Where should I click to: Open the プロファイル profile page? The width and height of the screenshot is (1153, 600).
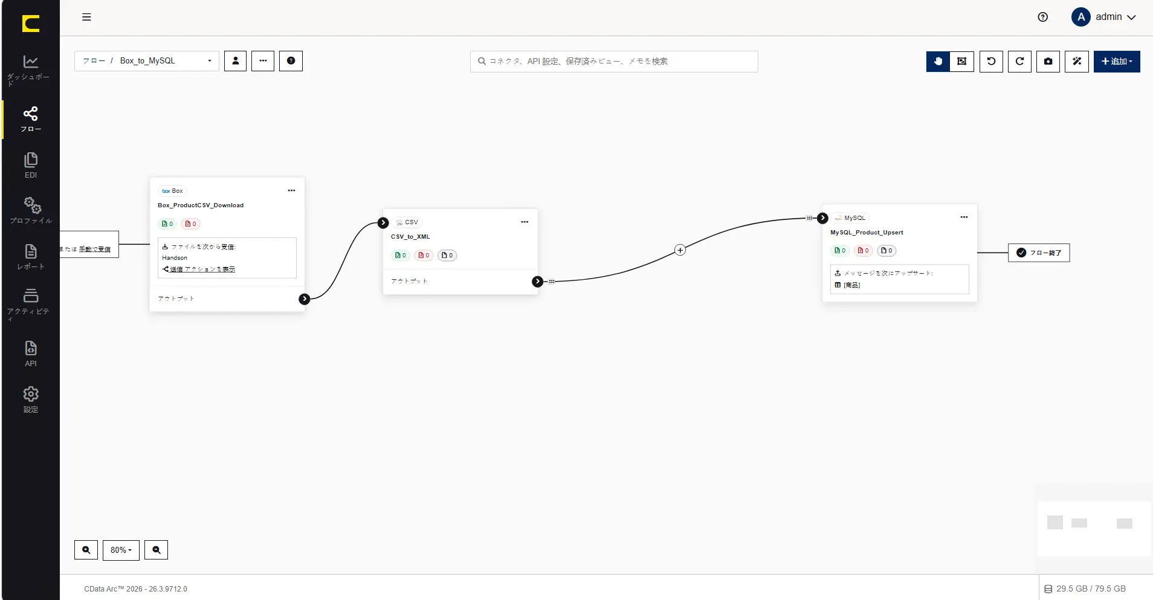[30, 210]
